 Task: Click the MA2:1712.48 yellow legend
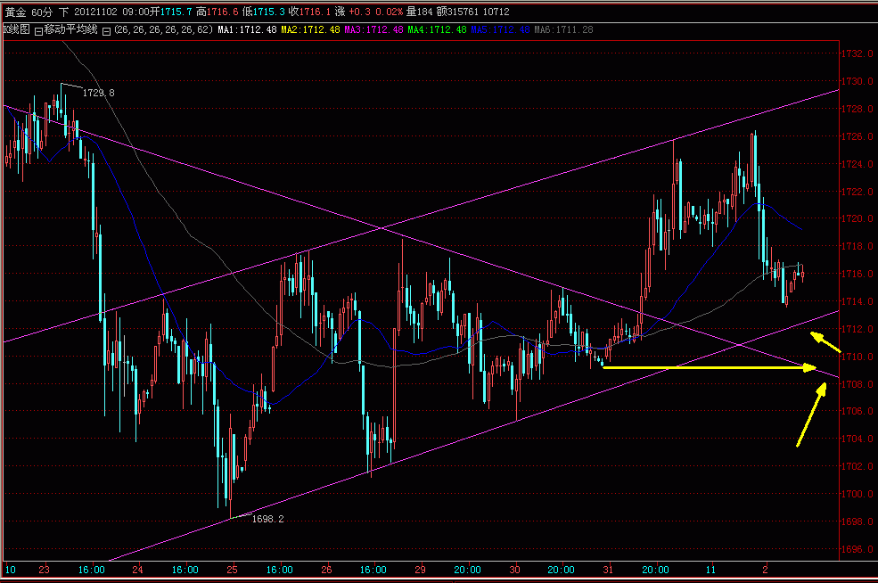310,29
